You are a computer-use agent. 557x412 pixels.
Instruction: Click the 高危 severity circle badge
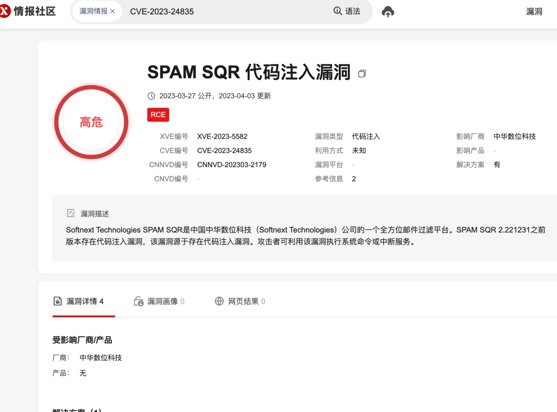(x=91, y=122)
